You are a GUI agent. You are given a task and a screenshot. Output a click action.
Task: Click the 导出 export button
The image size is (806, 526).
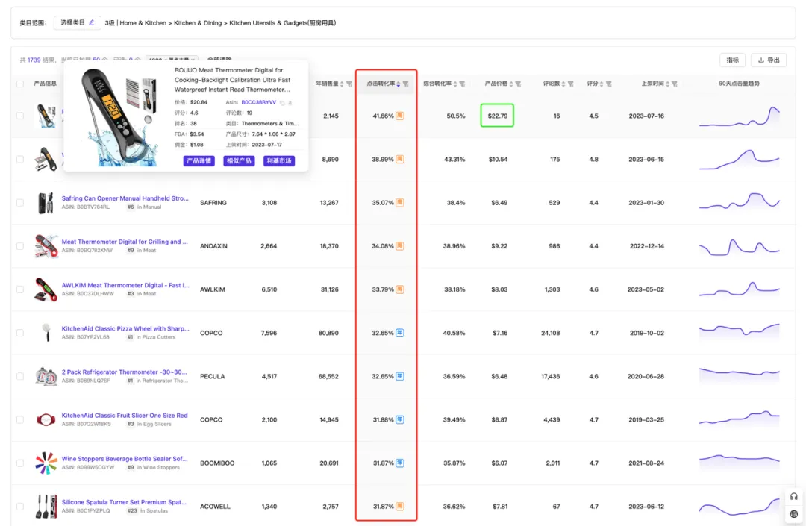click(x=769, y=60)
